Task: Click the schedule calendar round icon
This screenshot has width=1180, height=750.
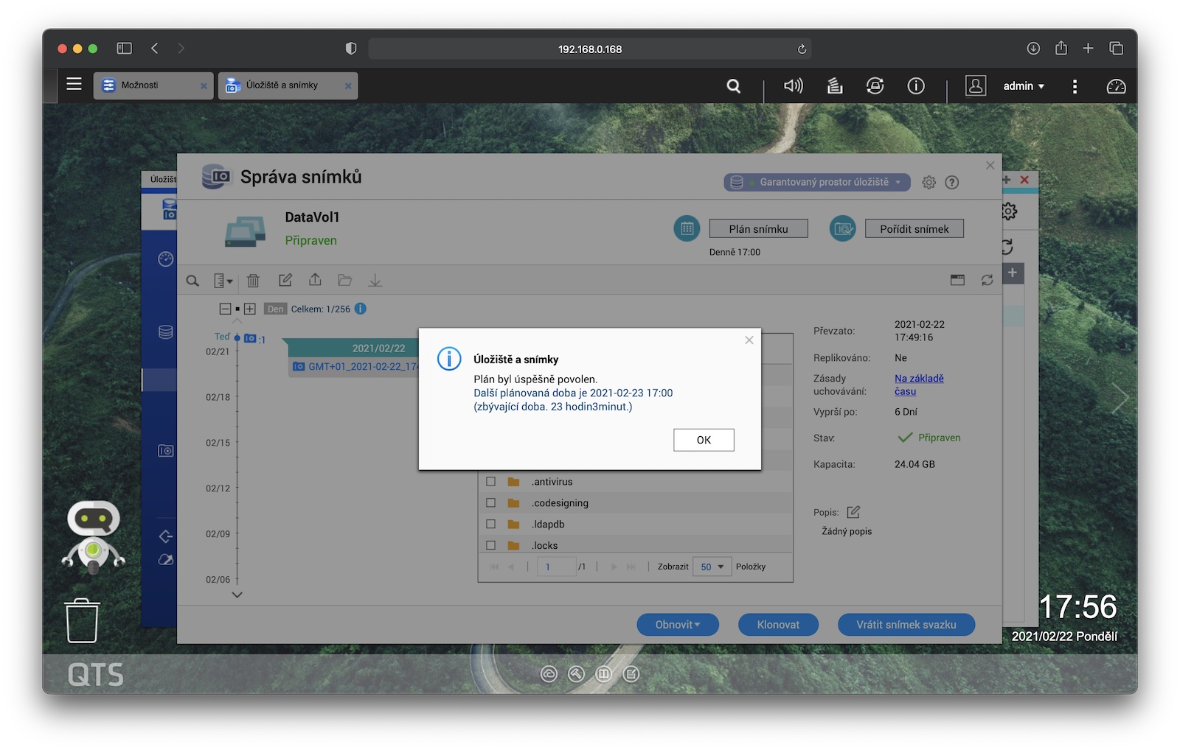Action: pos(687,228)
